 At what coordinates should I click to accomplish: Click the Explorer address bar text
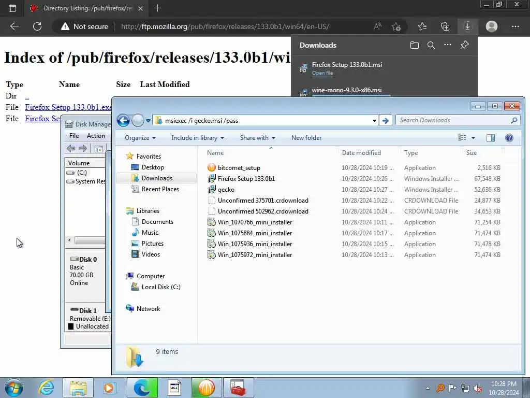201,120
